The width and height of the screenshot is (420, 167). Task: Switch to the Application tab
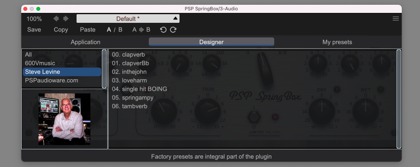click(x=86, y=42)
